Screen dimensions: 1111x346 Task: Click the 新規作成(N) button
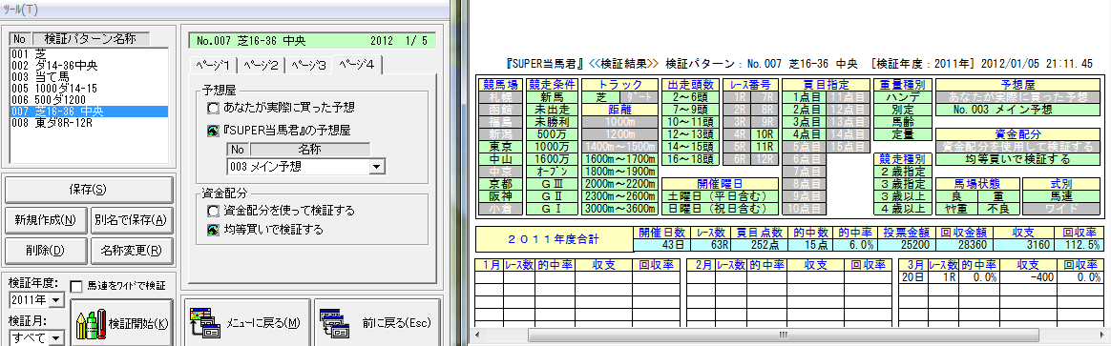tap(46, 219)
